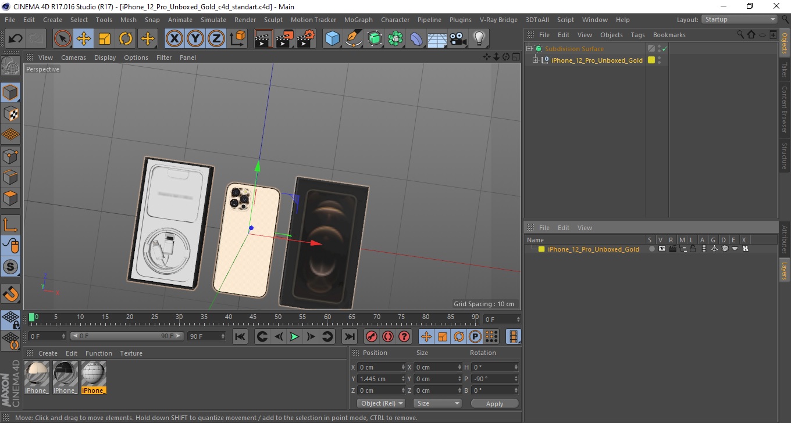Click Render View clapperboard icon

[x=263, y=39]
